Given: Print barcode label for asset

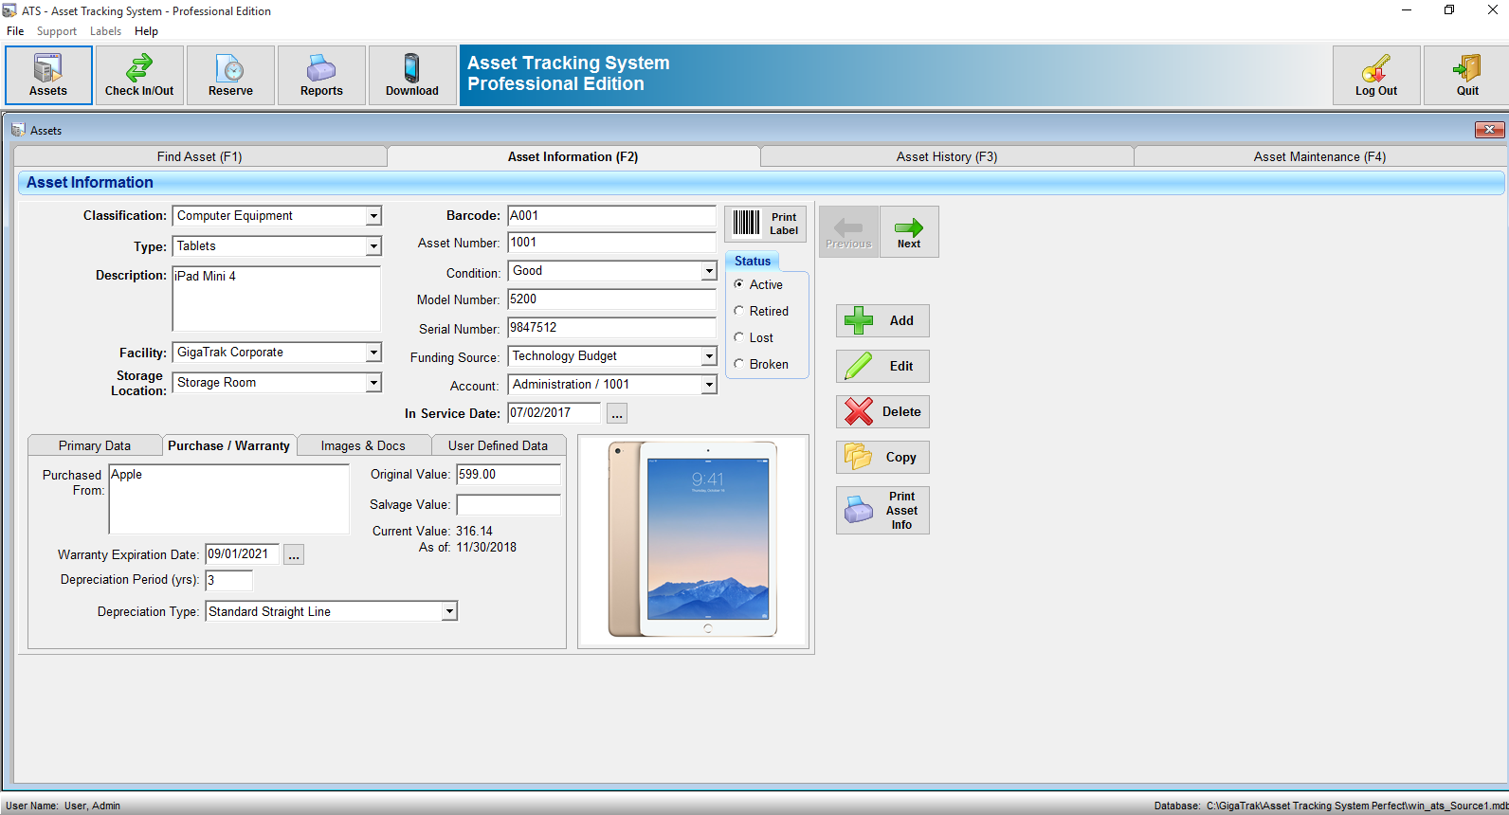Looking at the screenshot, I should [766, 224].
